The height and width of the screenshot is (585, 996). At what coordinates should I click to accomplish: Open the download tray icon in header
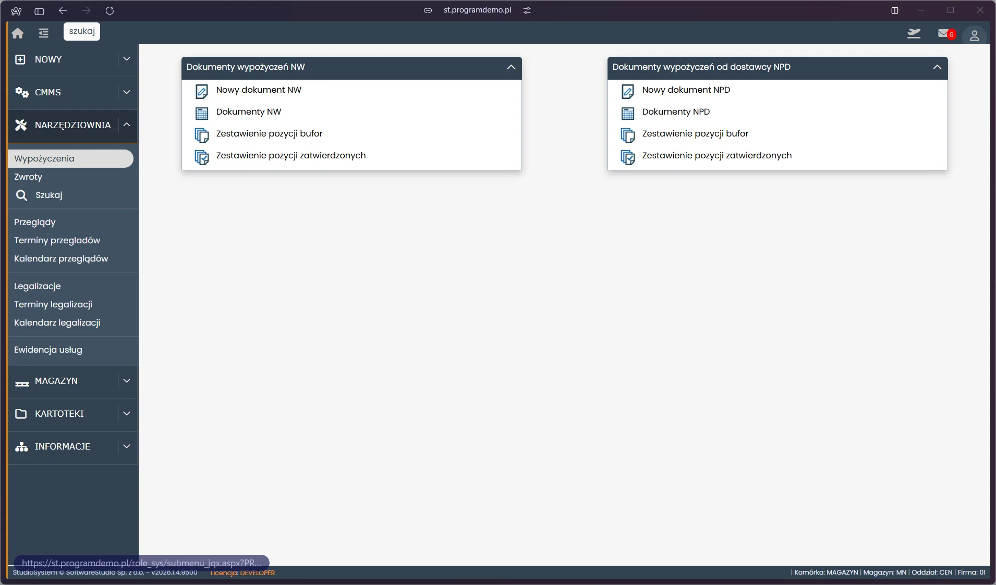click(914, 34)
